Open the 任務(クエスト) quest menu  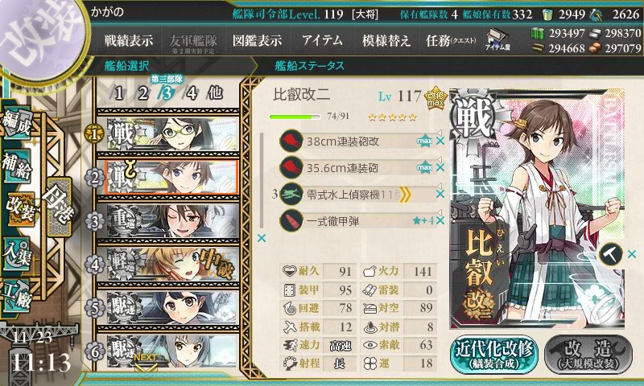[x=451, y=40]
